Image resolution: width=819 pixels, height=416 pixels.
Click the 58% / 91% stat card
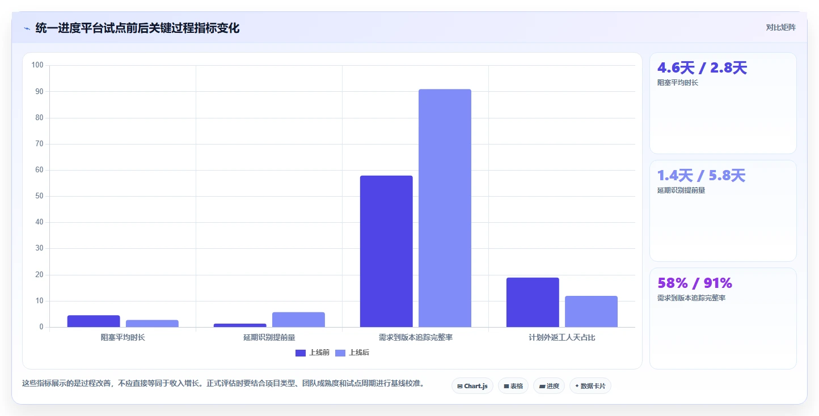coord(723,319)
